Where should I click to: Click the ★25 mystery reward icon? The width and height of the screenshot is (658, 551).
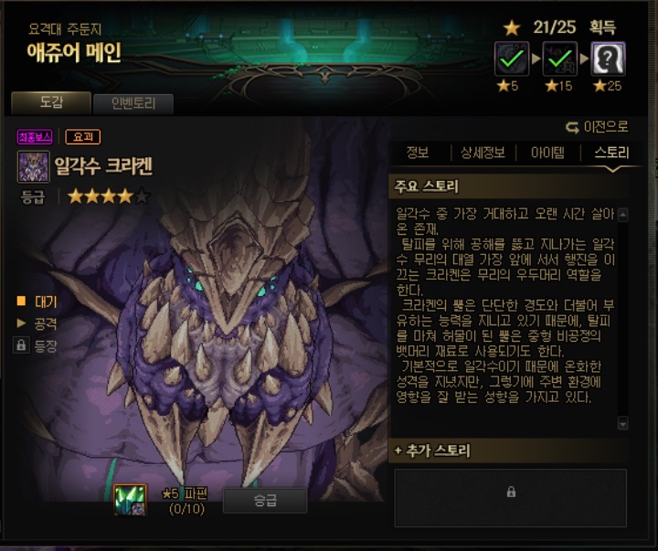608,58
